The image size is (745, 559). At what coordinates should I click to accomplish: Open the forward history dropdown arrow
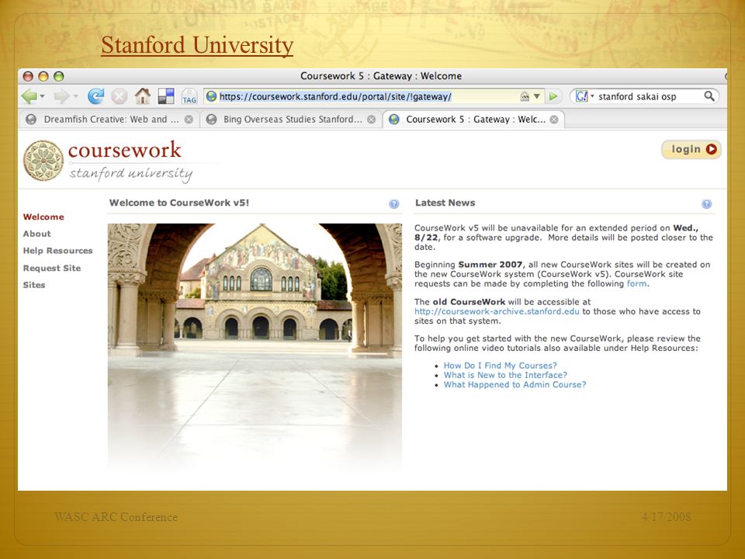75,96
